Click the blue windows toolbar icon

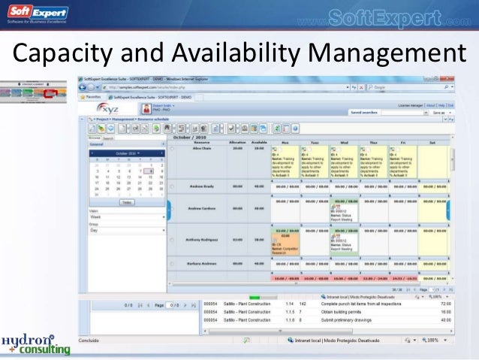coord(263,129)
